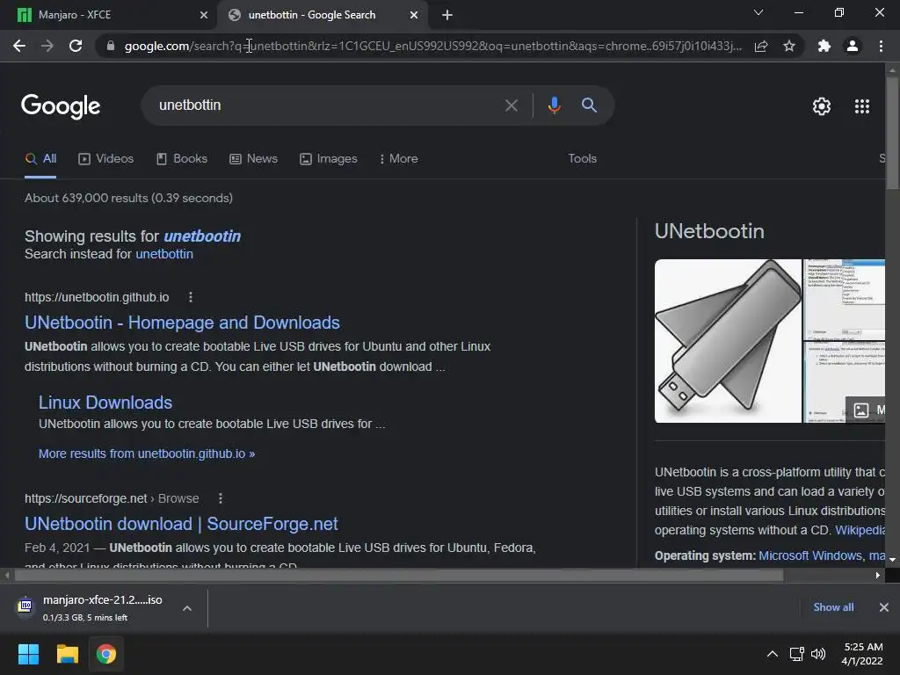Image resolution: width=900 pixels, height=675 pixels.
Task: Click the padlock site info icon
Action: (x=111, y=46)
